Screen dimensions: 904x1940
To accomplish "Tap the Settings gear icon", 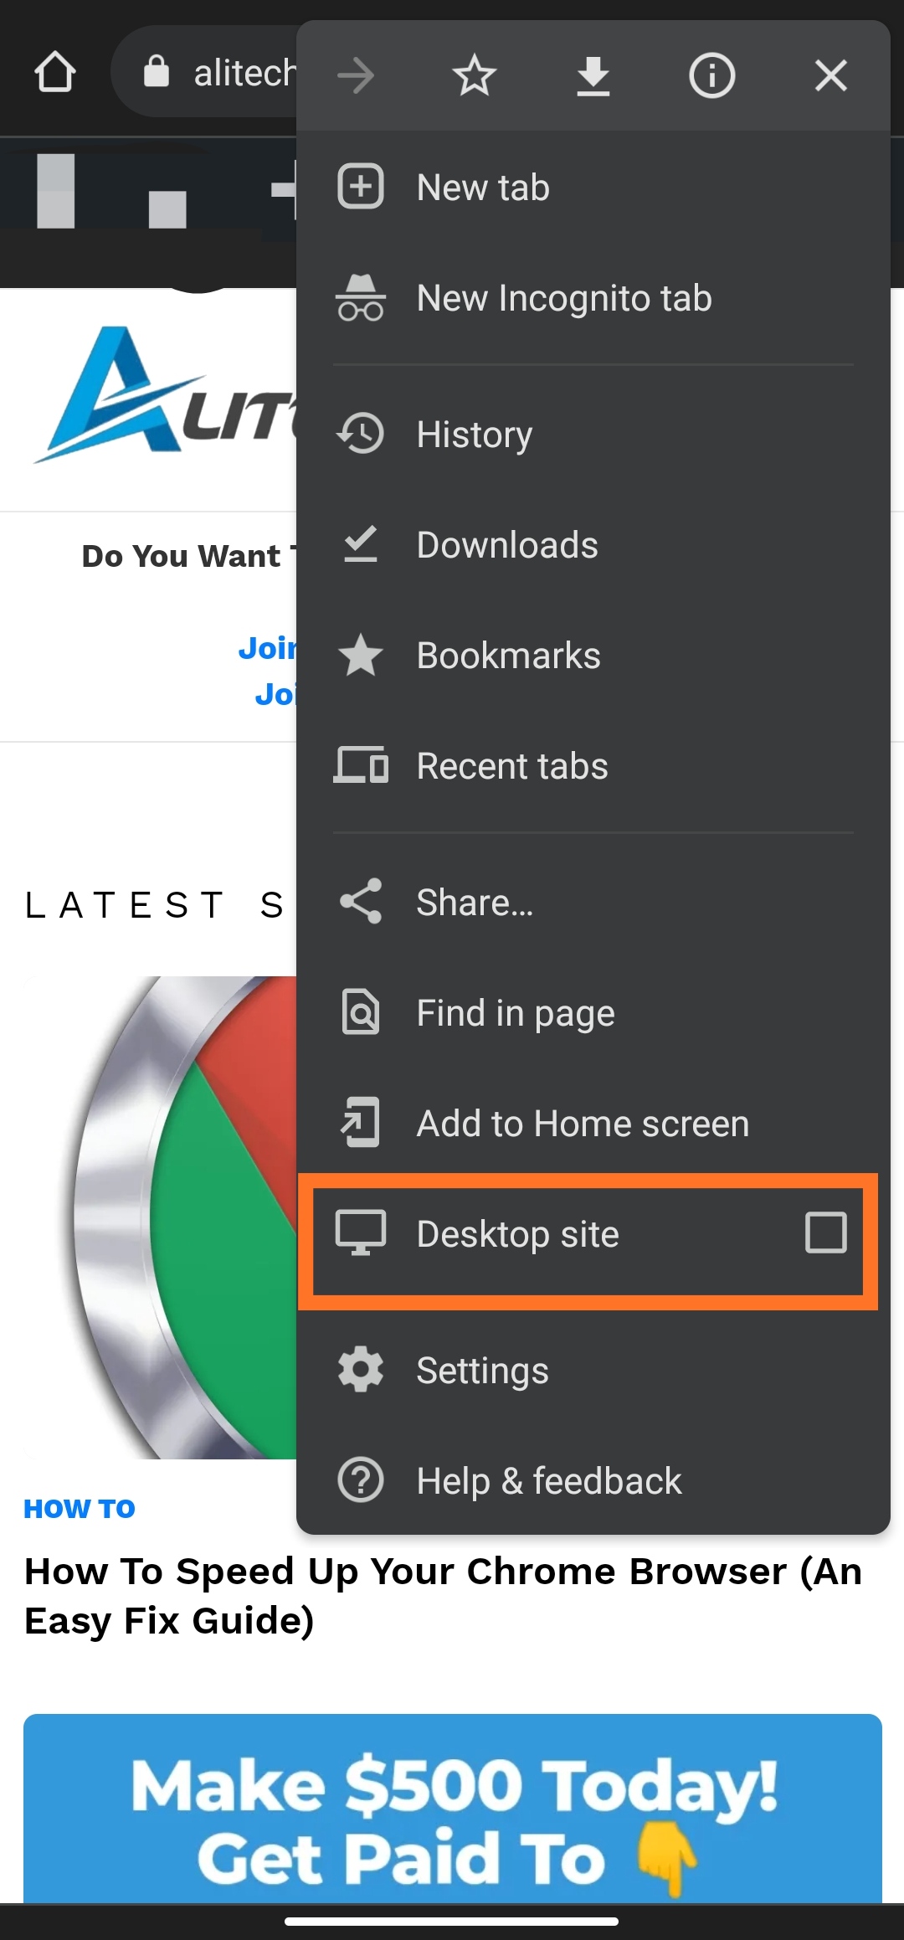I will (x=361, y=1370).
